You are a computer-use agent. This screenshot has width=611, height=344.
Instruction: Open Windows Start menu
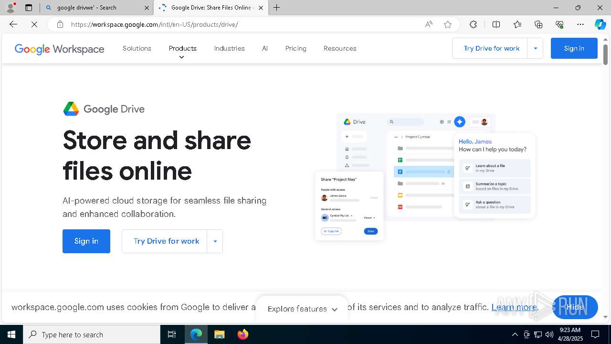[x=11, y=334]
